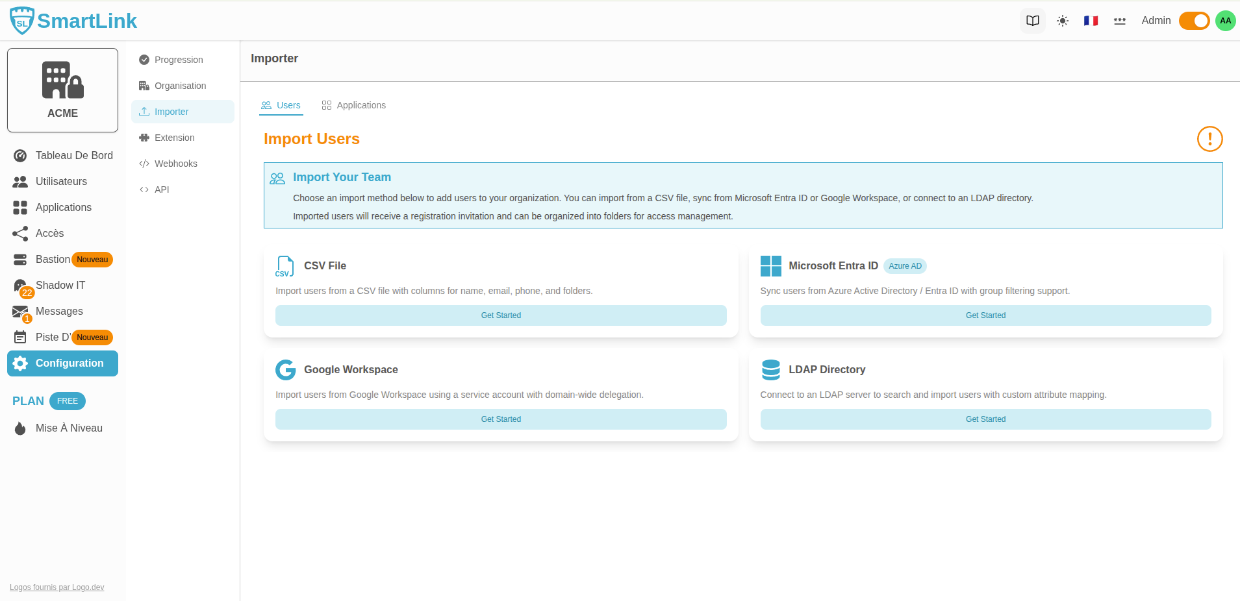Open the AA user avatar menu
Screen dimensions: 1240x601
coord(1225,21)
